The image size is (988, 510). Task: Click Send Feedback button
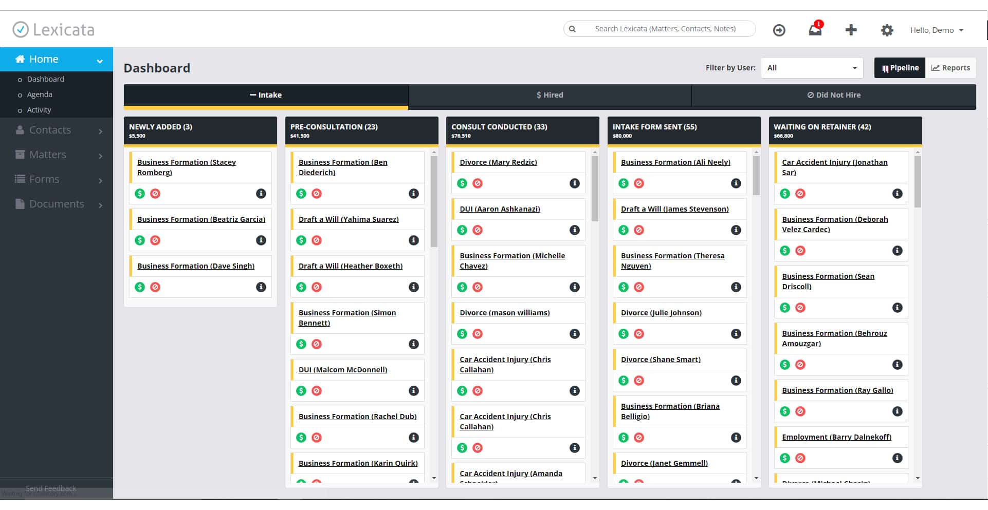coord(51,488)
